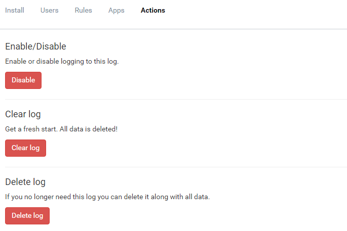Click the Enable/Disable section heading
The width and height of the screenshot is (347, 231).
(35, 47)
